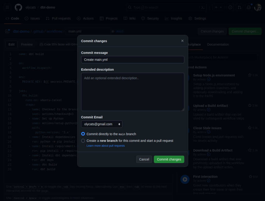
Task: Click the First interaction play icon
Action: coord(185,179)
